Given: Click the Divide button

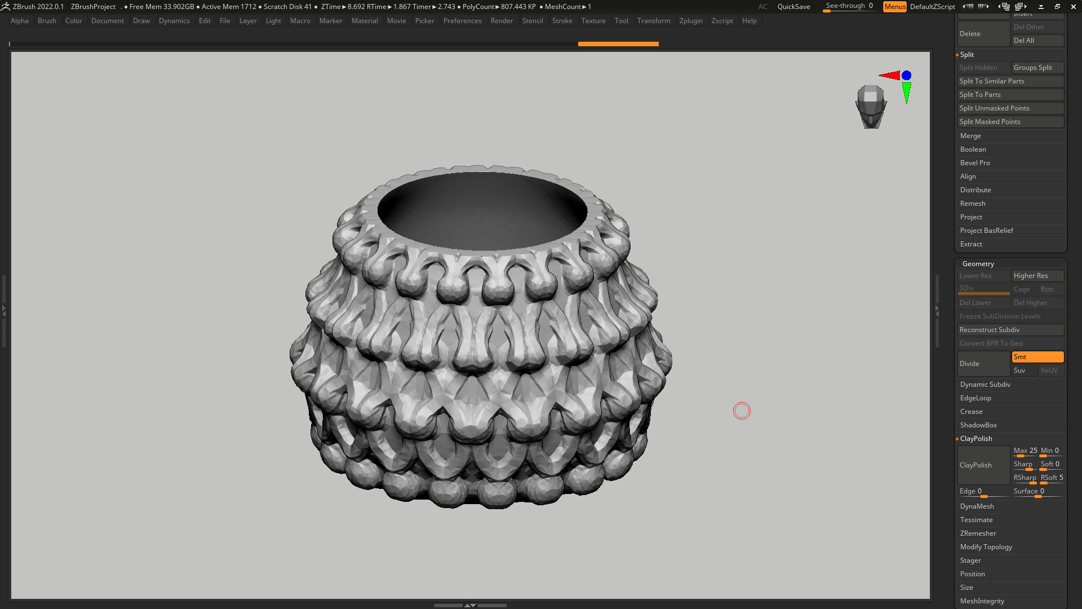Looking at the screenshot, I should (x=983, y=364).
